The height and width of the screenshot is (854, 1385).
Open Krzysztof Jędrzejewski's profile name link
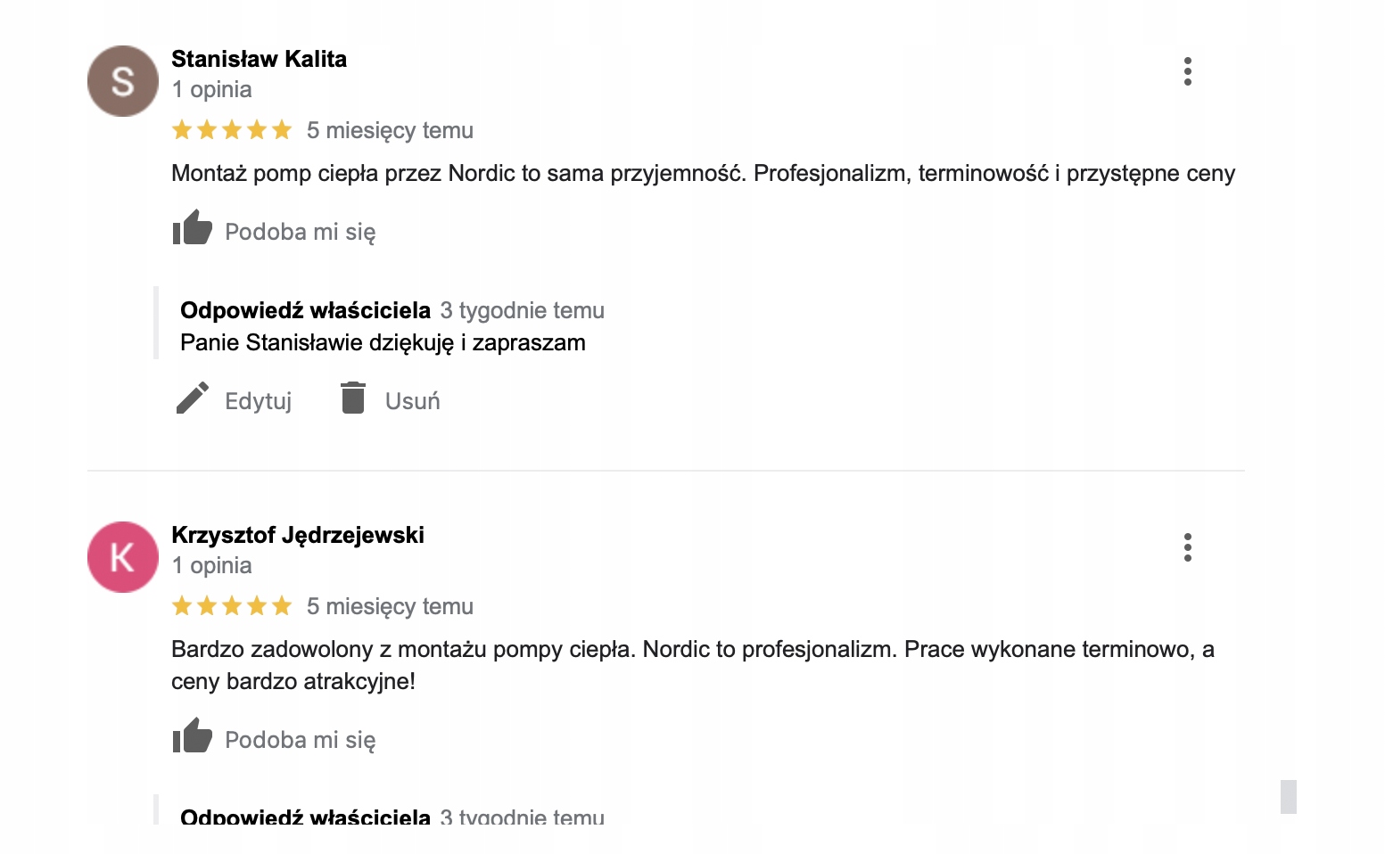tap(297, 535)
